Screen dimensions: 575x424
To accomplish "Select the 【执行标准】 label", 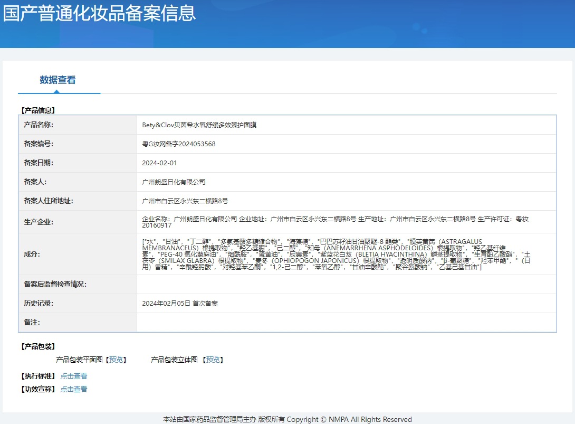I will (x=38, y=376).
